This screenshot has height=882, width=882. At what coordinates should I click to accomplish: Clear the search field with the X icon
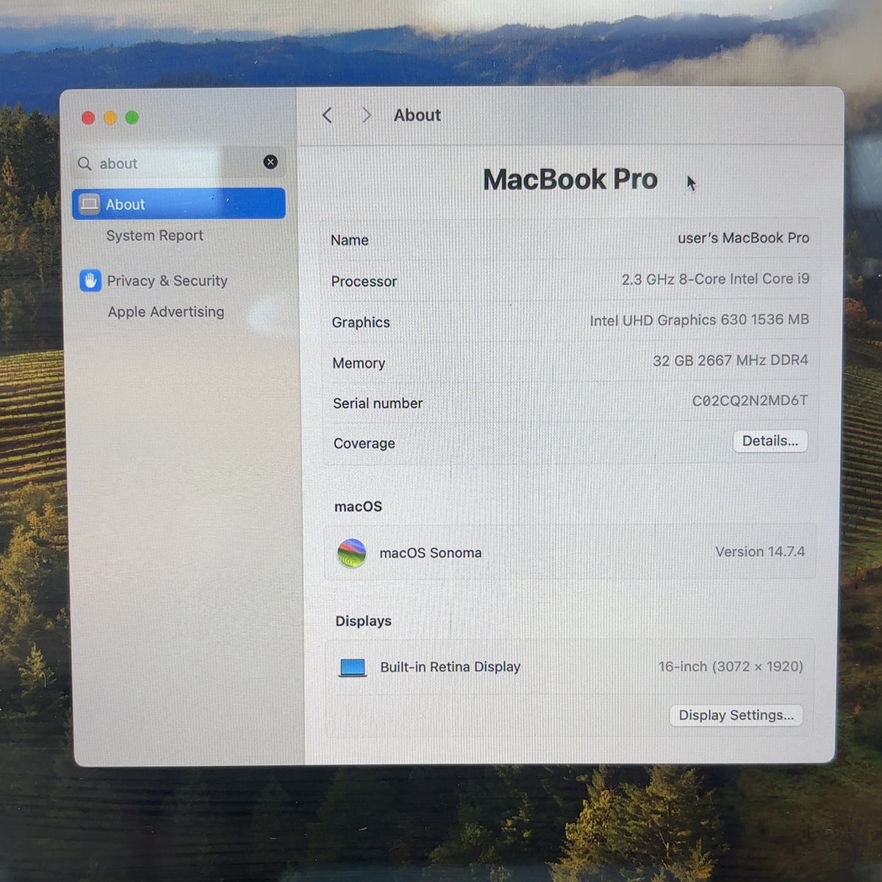click(270, 162)
